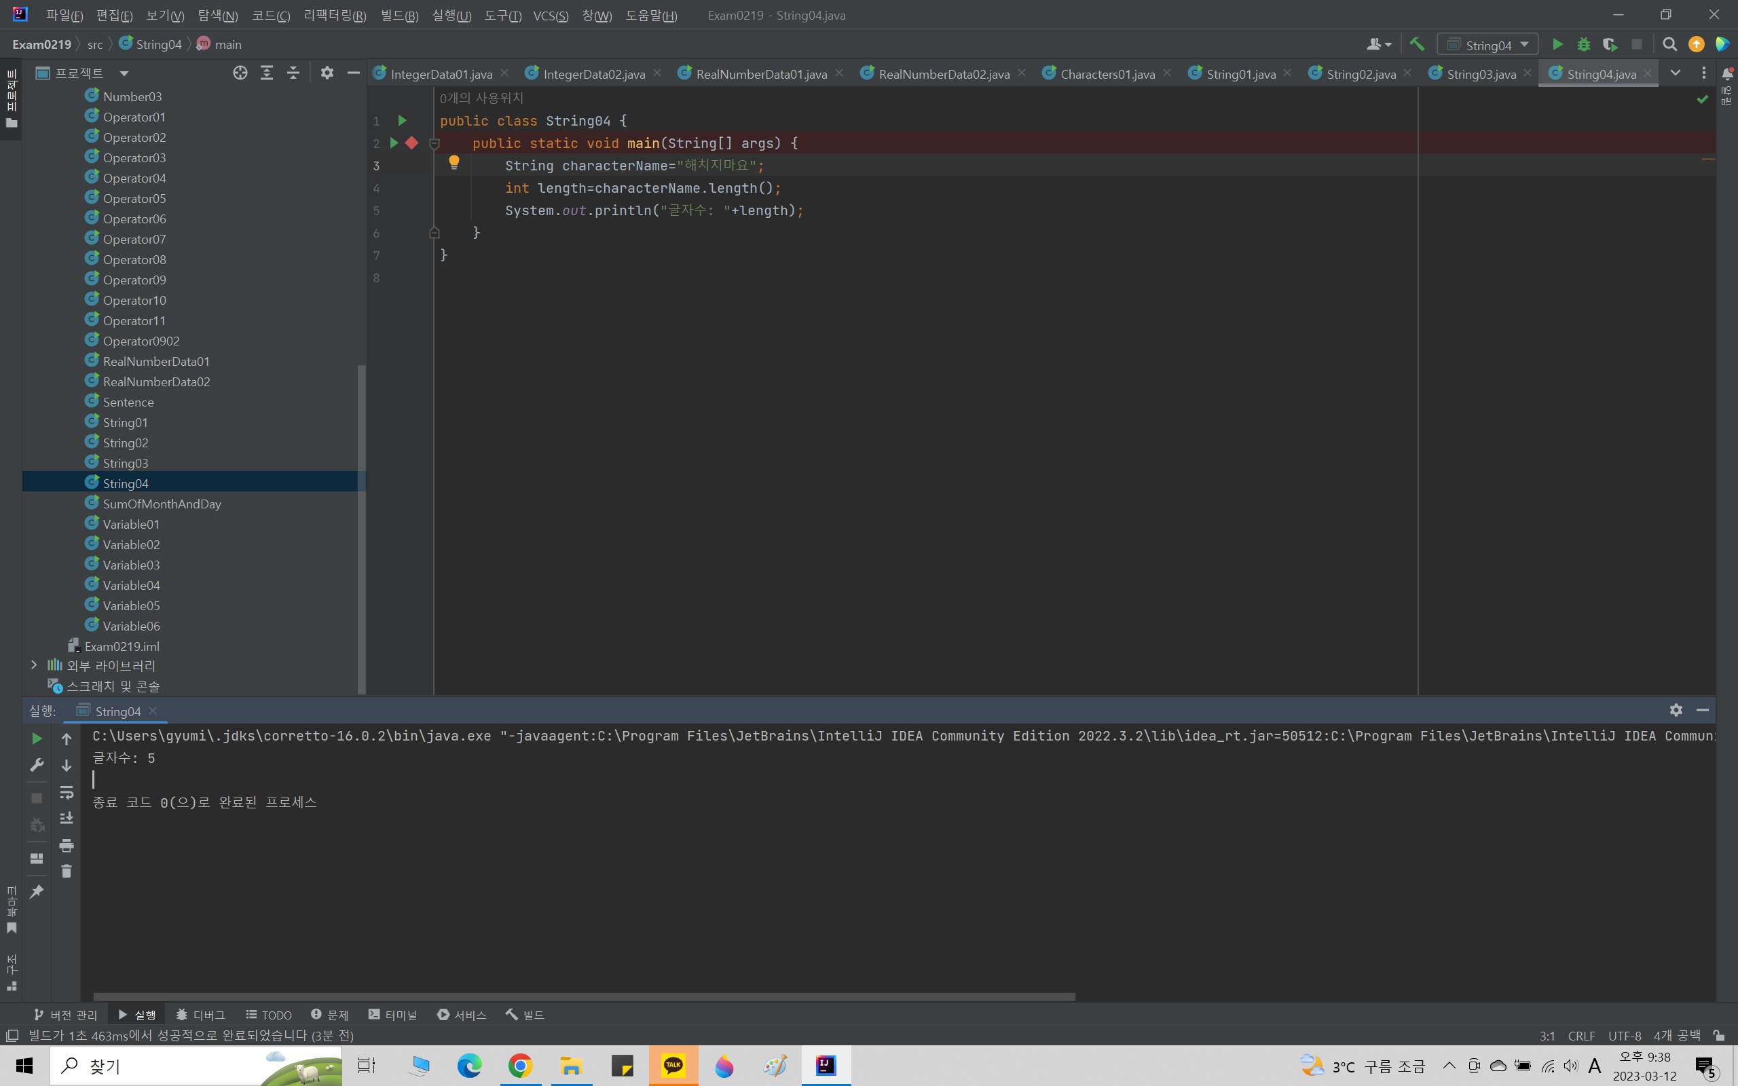This screenshot has width=1738, height=1086.
Task: Click the Debug bug icon in toolbar
Action: 1584,45
